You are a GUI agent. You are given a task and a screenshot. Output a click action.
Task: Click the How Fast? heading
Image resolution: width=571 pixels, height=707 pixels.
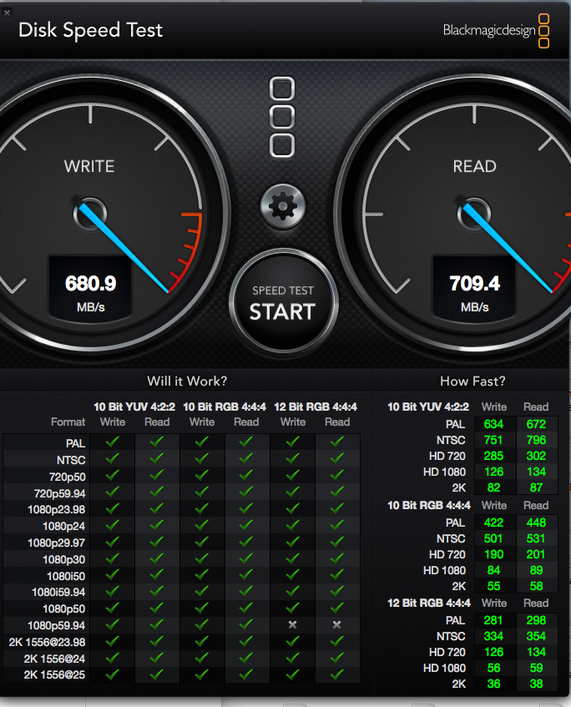click(472, 381)
